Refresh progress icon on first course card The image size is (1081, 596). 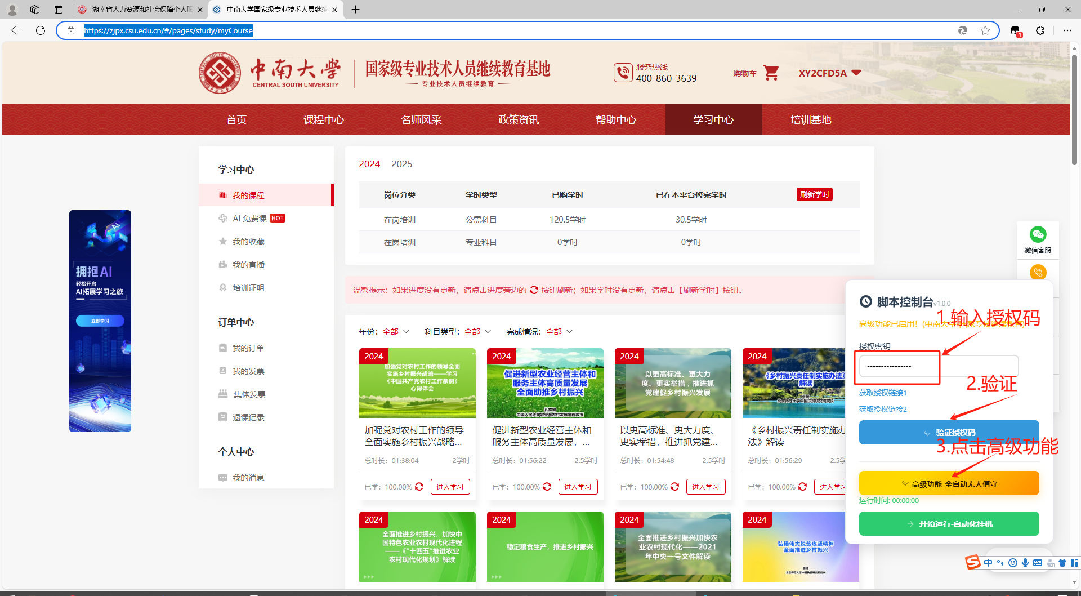(x=419, y=487)
